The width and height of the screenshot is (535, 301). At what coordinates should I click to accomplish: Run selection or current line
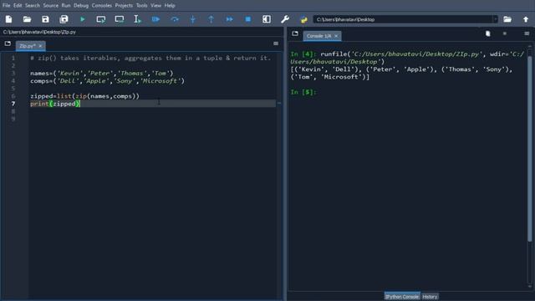(x=137, y=19)
